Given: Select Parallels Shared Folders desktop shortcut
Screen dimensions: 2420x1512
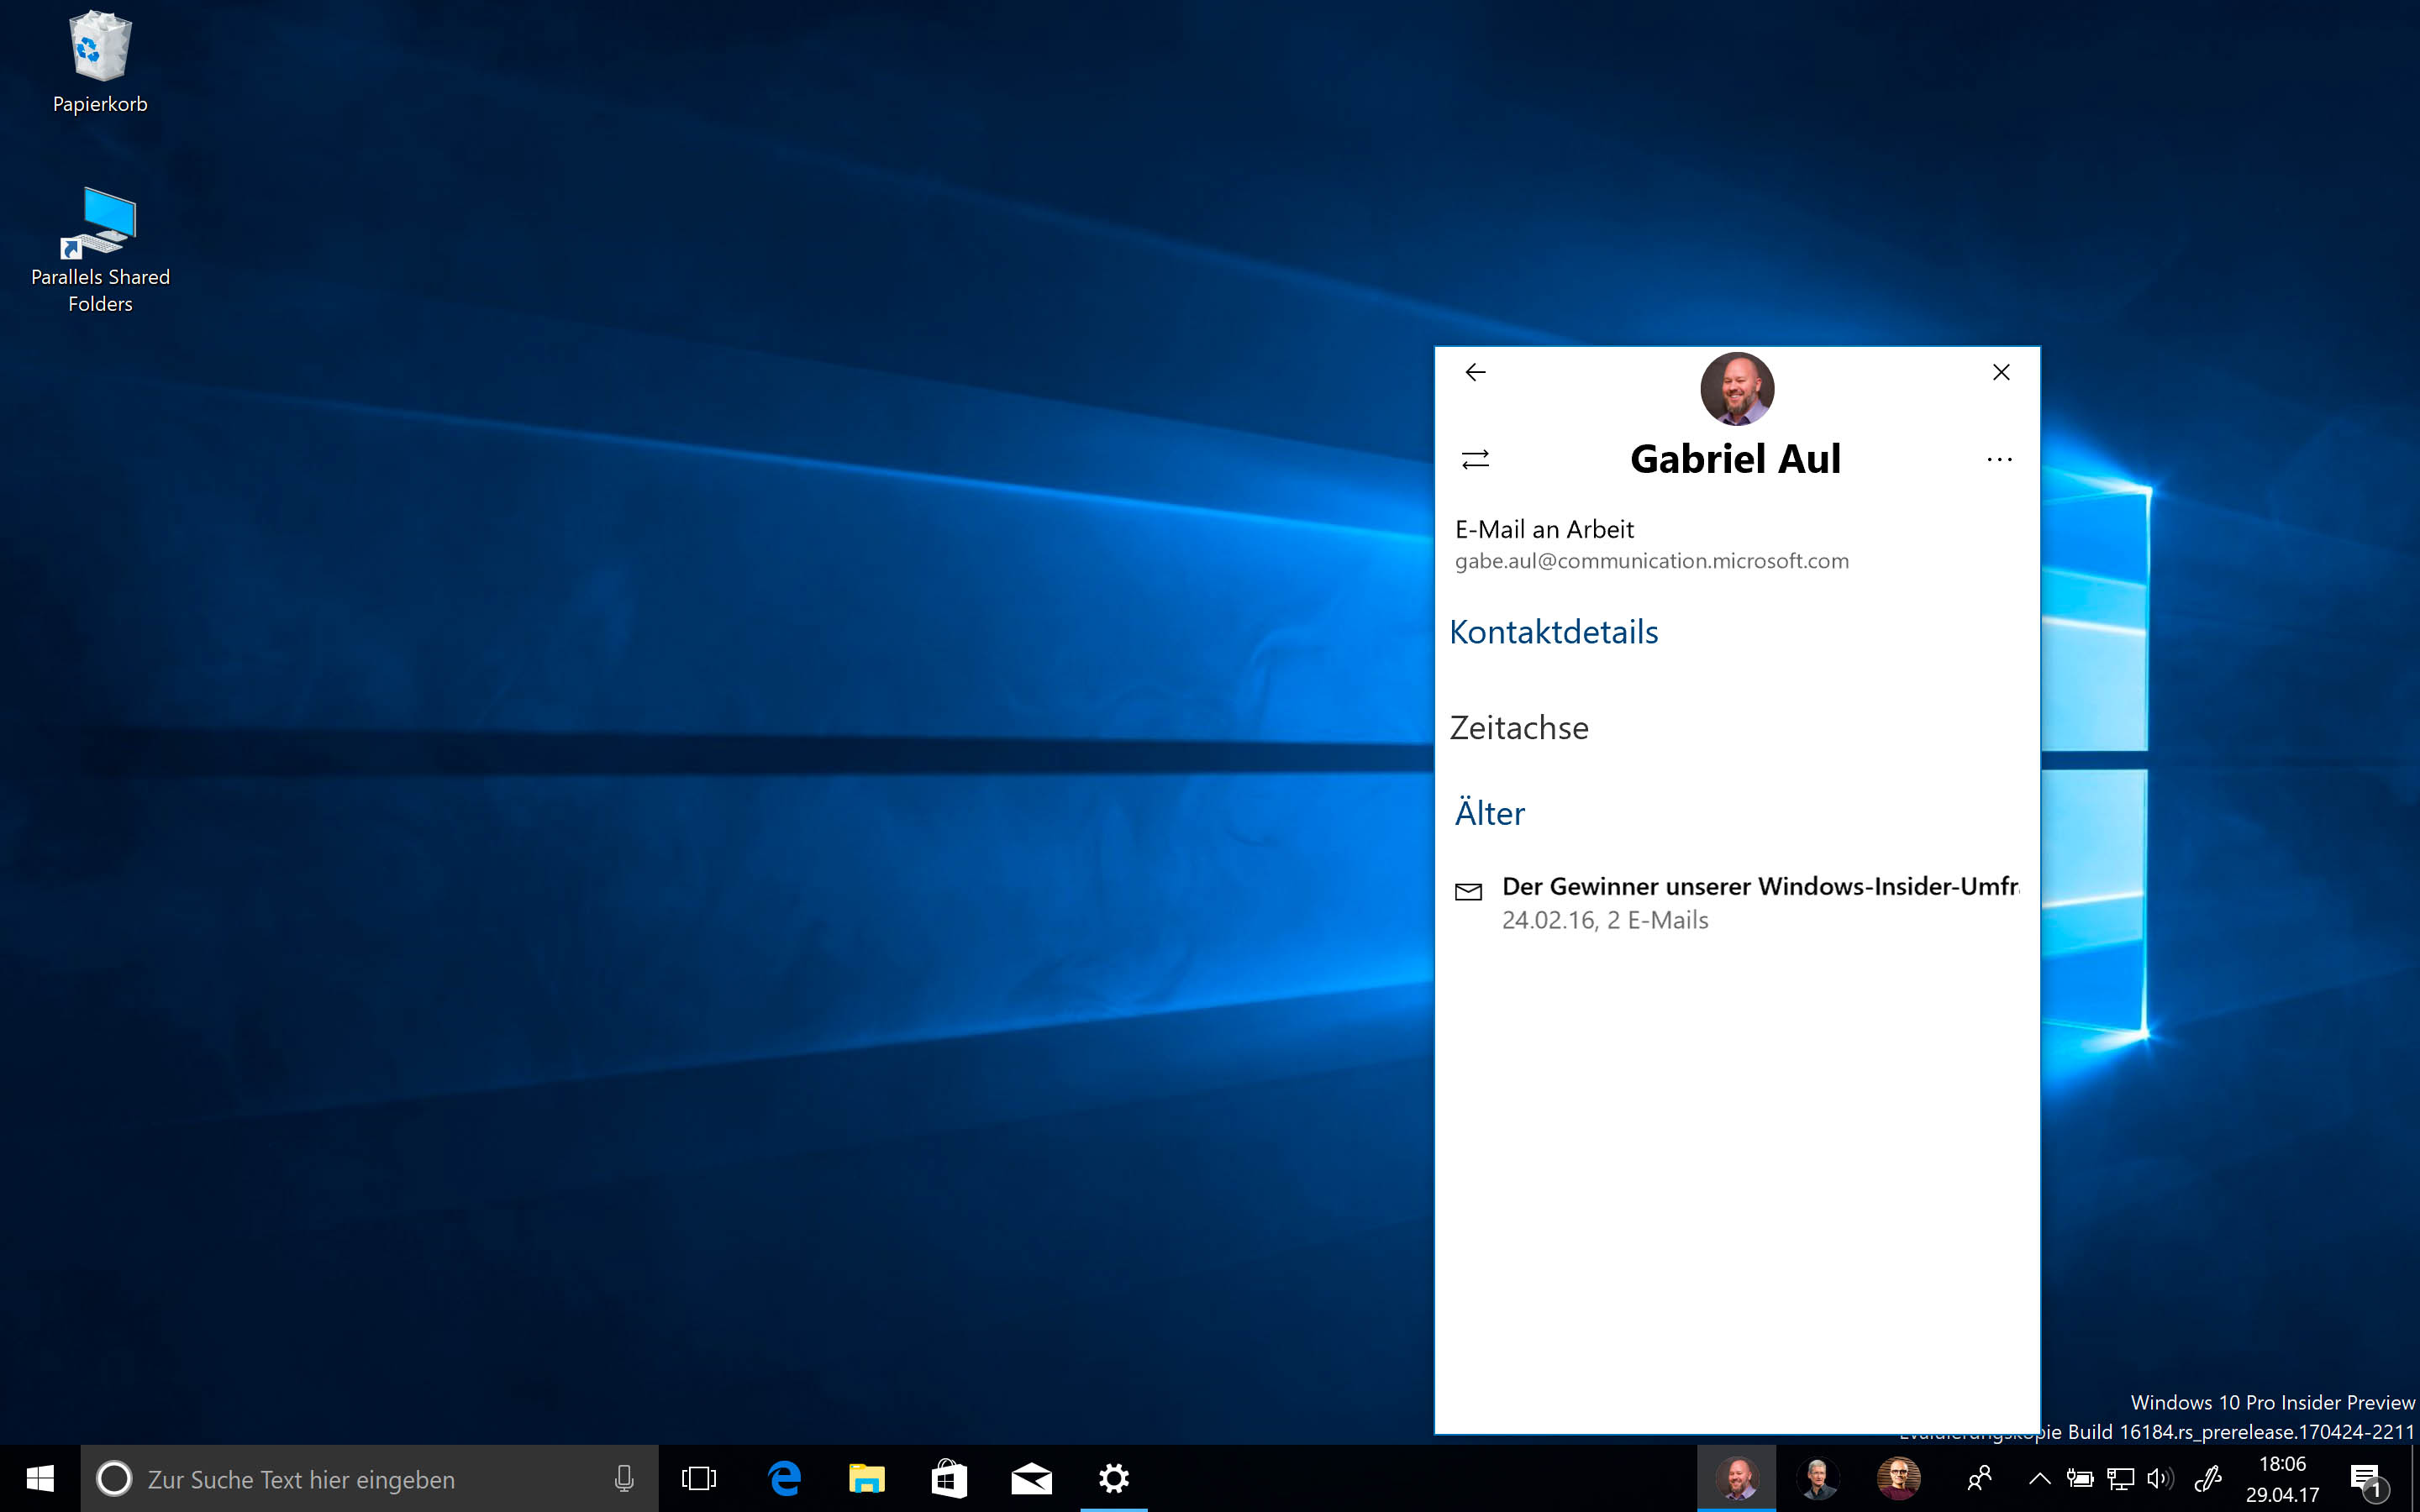Looking at the screenshot, I should click(100, 250).
